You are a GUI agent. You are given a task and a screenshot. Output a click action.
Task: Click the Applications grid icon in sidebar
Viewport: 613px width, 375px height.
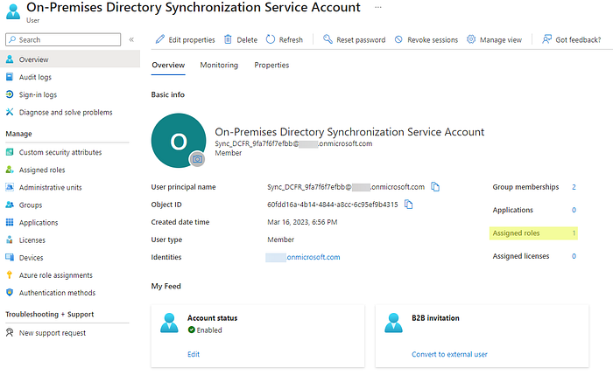click(x=10, y=222)
